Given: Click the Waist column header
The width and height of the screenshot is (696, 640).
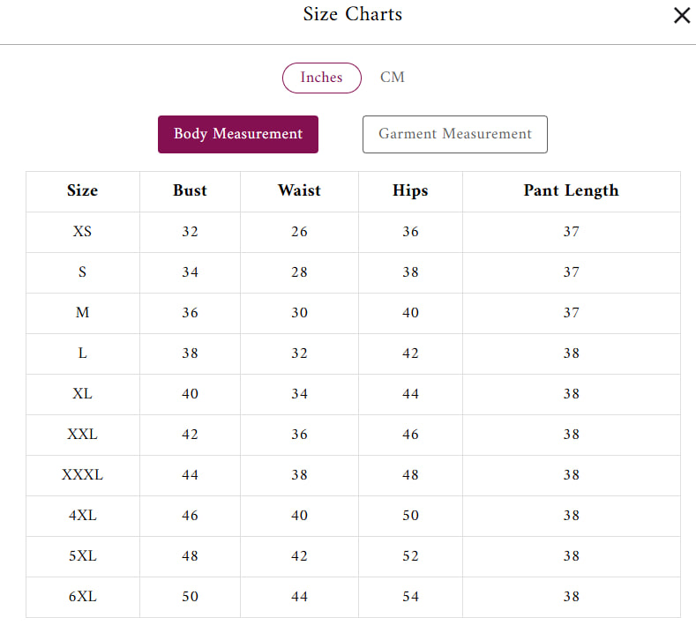Looking at the screenshot, I should click(x=299, y=190).
